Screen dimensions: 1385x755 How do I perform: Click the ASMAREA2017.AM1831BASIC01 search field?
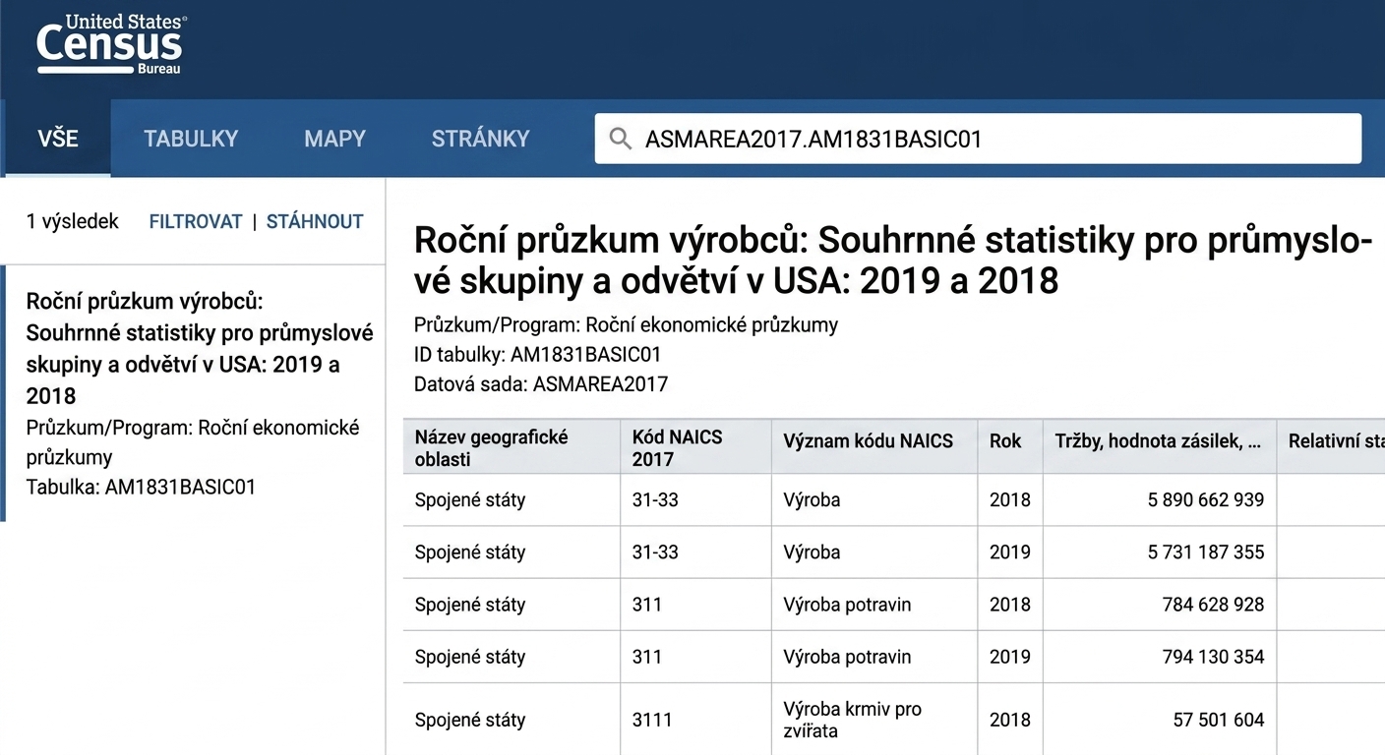tap(978, 139)
